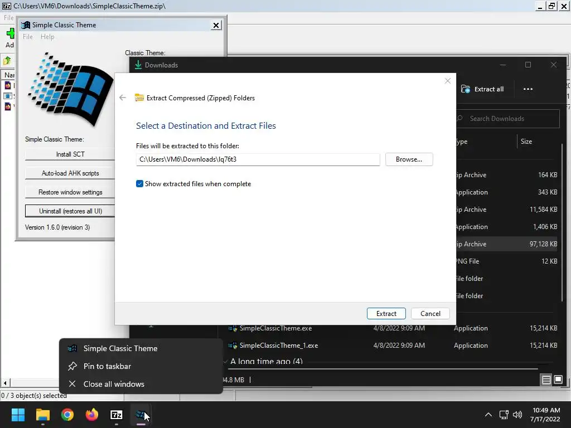The height and width of the screenshot is (428, 571).
Task: Open Google Chrome from taskbar
Action: (67, 415)
